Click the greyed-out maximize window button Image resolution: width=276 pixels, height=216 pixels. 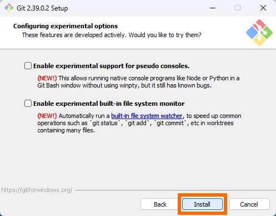click(x=238, y=8)
